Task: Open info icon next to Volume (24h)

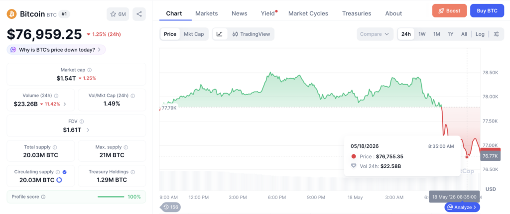Action: coord(56,96)
